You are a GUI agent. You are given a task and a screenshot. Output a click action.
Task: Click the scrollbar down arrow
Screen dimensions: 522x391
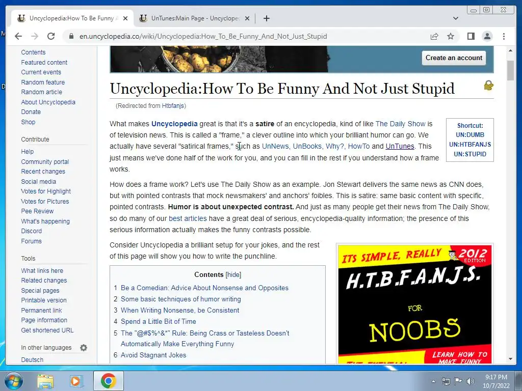tap(510, 359)
